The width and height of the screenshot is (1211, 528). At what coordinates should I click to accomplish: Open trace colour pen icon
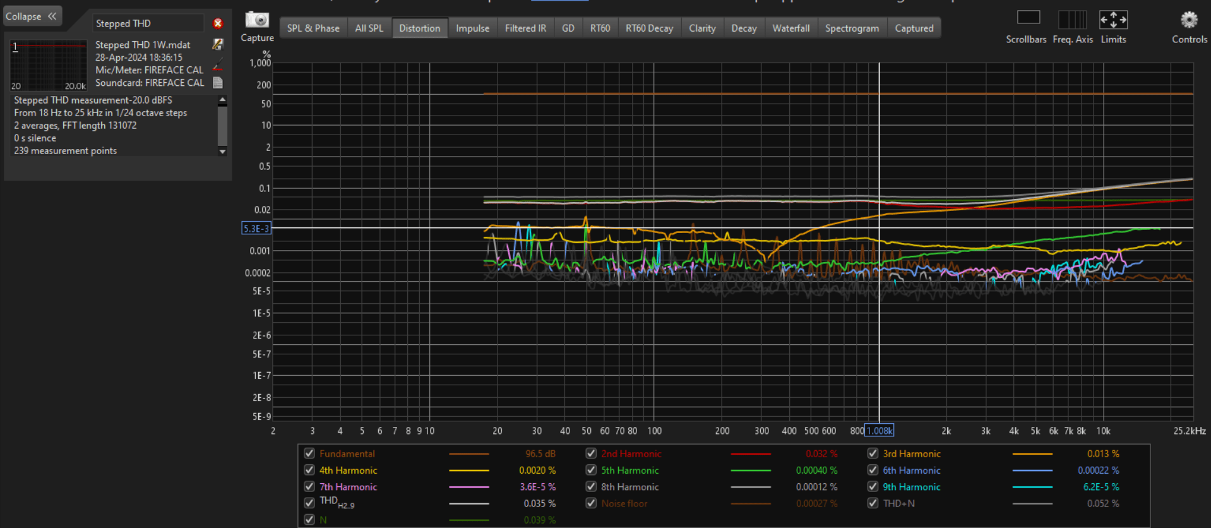coord(218,64)
